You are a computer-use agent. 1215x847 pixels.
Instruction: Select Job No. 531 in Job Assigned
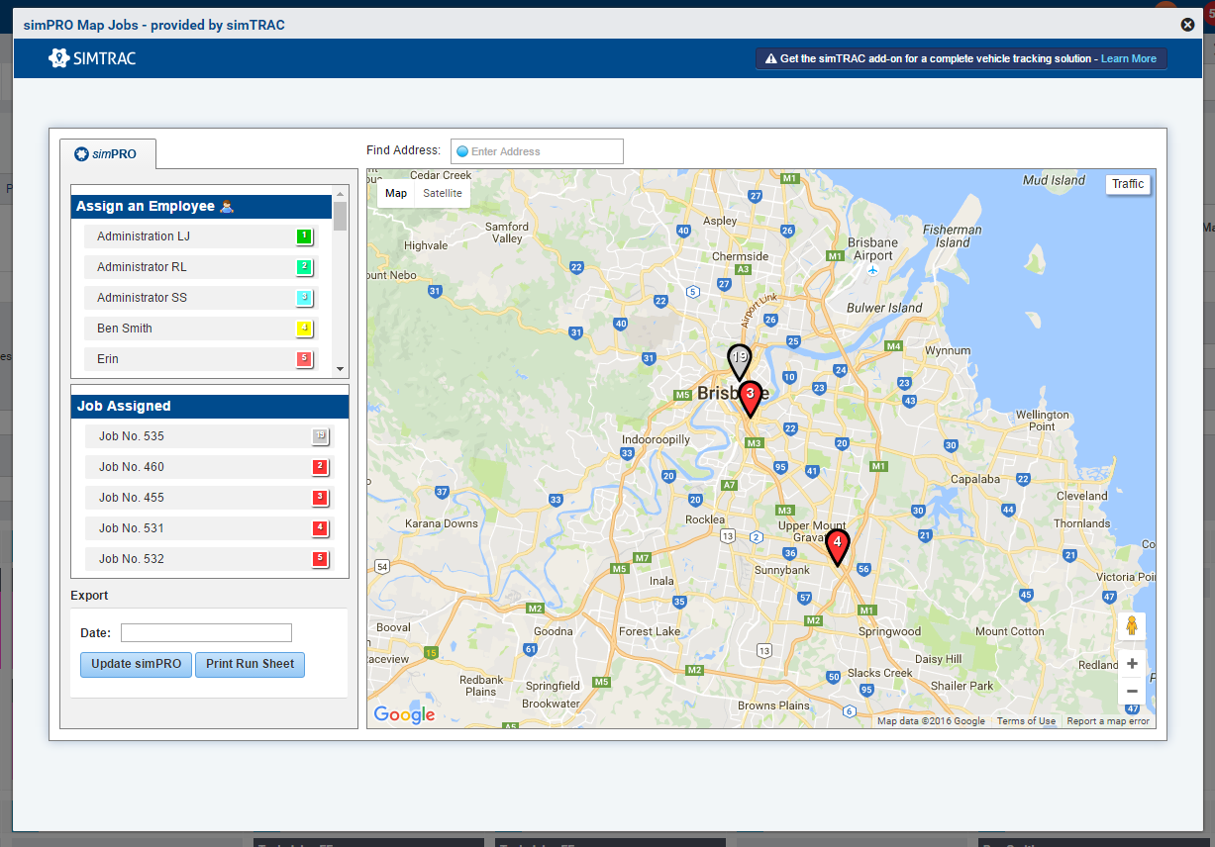point(210,528)
